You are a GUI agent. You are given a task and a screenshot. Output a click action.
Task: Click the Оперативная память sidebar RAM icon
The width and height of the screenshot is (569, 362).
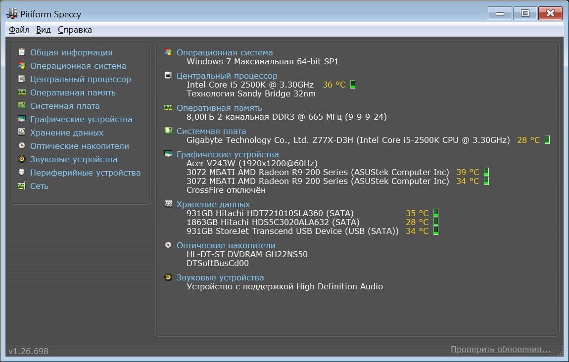pyautogui.click(x=22, y=92)
